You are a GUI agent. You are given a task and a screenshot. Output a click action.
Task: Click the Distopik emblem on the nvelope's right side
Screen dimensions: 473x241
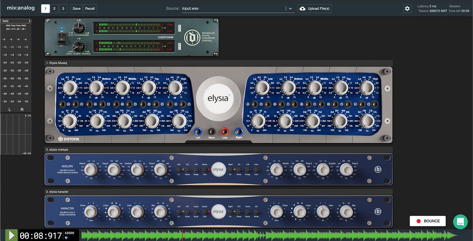(x=377, y=170)
